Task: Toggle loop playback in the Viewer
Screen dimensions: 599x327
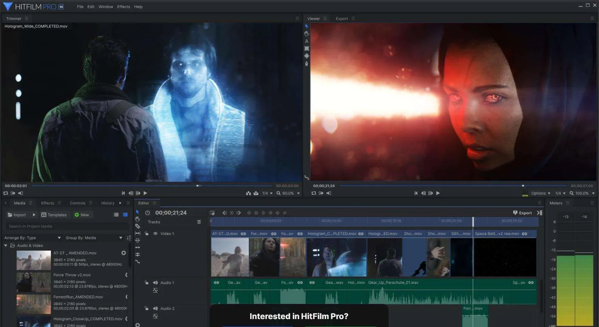Action: pyautogui.click(x=314, y=193)
